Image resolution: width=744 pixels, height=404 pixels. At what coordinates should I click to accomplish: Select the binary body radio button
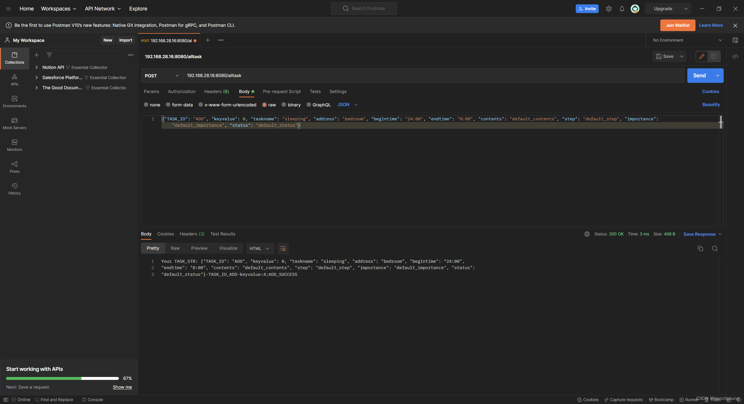pos(284,105)
